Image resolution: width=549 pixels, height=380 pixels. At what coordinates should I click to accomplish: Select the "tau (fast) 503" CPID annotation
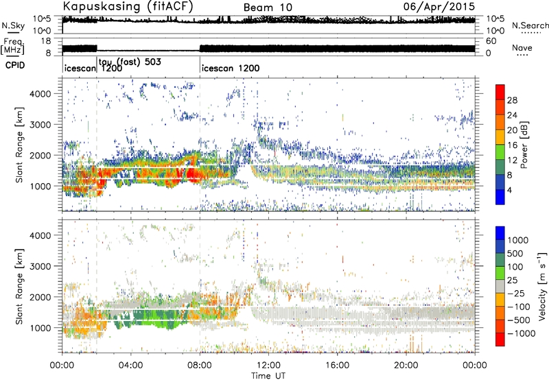point(130,62)
